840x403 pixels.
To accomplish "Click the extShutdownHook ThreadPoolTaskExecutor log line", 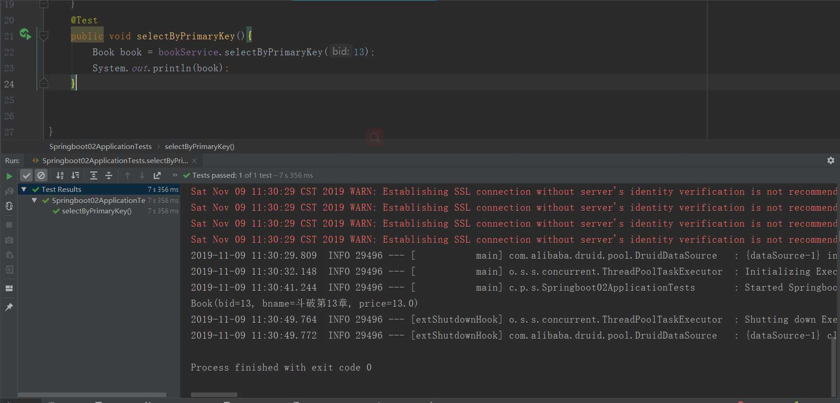I will pos(514,319).
